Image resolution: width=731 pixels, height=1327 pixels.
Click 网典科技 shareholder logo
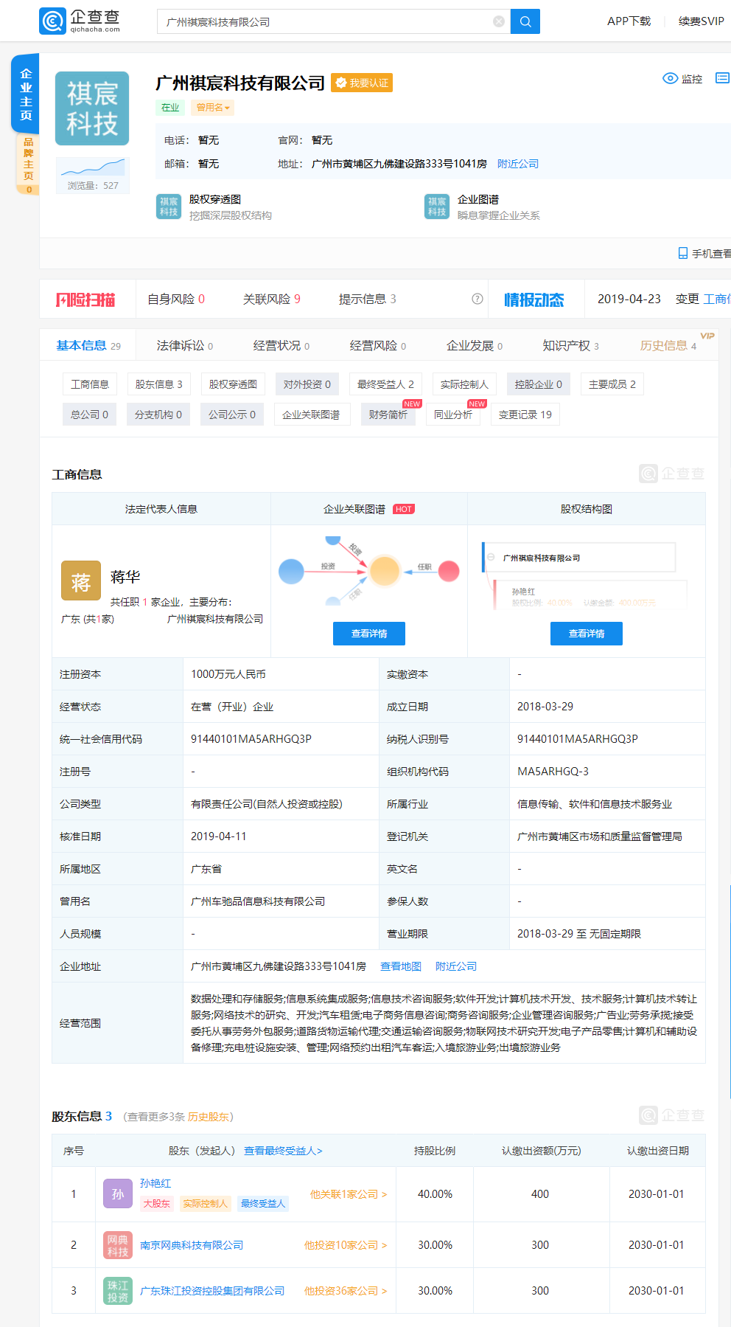click(118, 1245)
